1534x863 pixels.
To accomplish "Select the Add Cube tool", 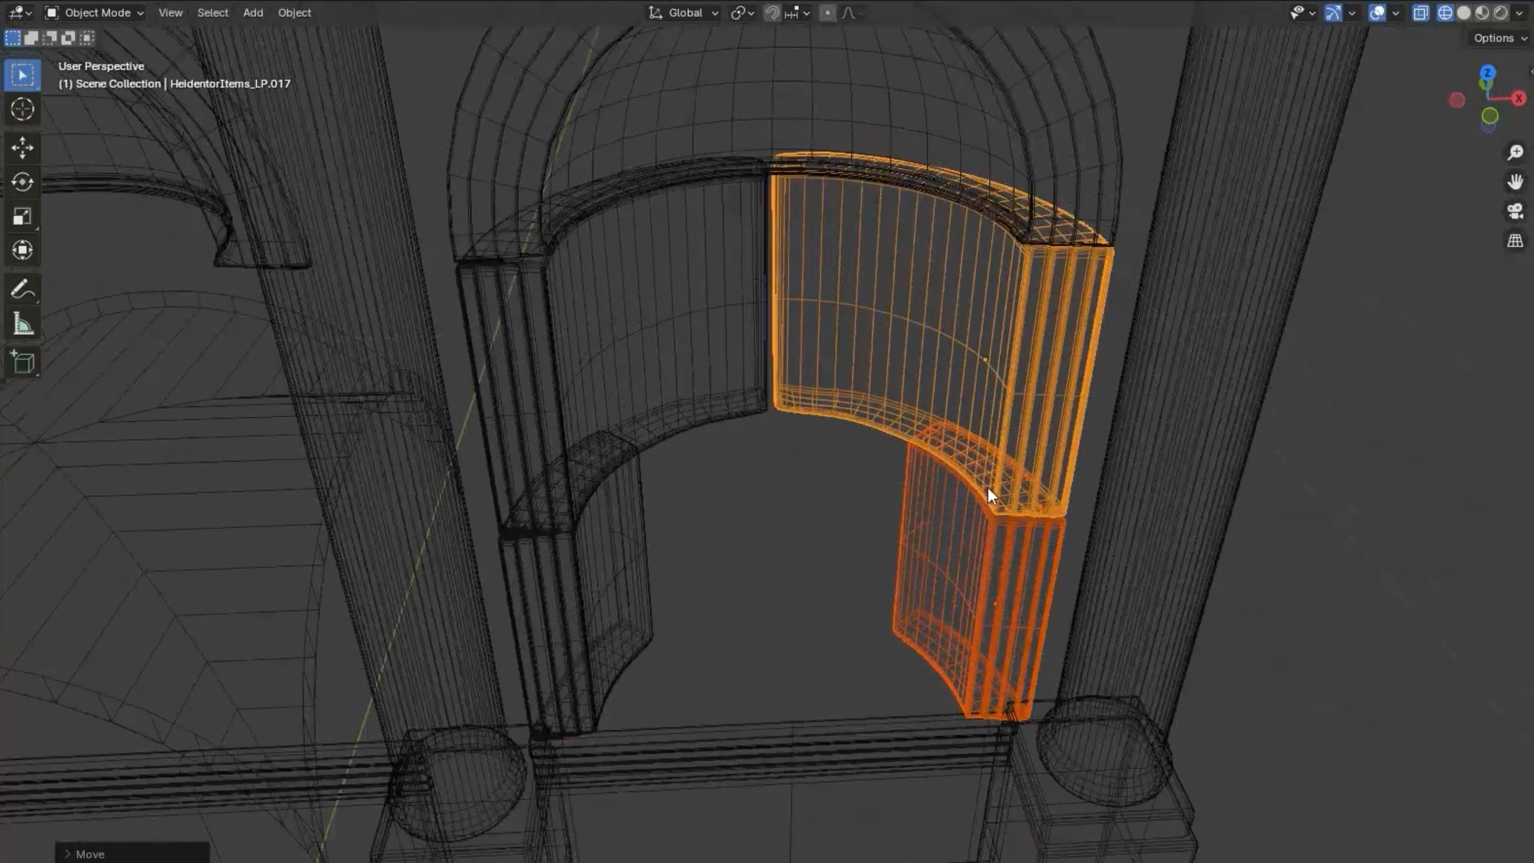I will click(22, 362).
